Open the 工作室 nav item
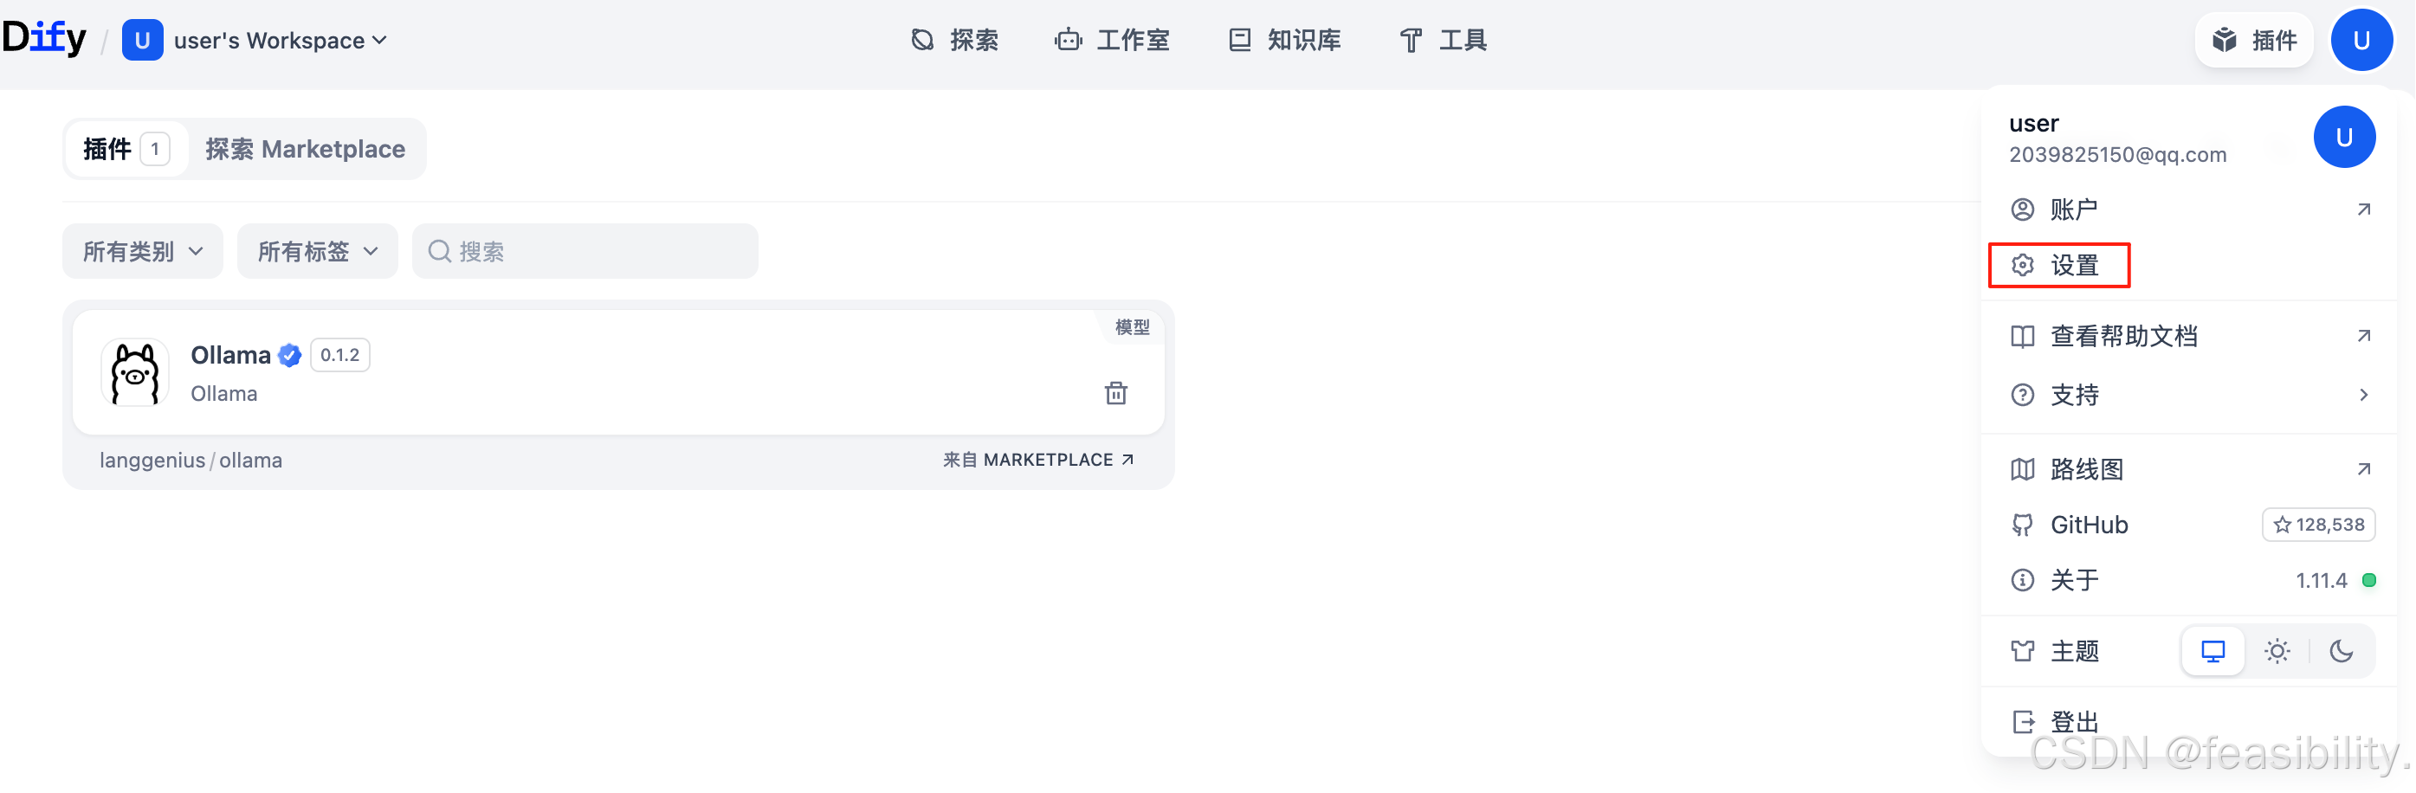The width and height of the screenshot is (2416, 793). (x=1113, y=41)
